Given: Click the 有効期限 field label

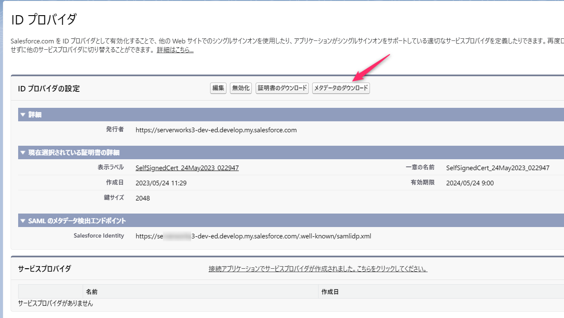Looking at the screenshot, I should (x=423, y=182).
